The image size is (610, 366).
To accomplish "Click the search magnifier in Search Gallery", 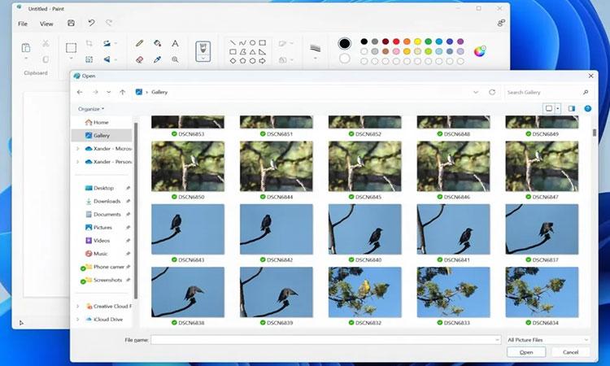I will point(586,92).
